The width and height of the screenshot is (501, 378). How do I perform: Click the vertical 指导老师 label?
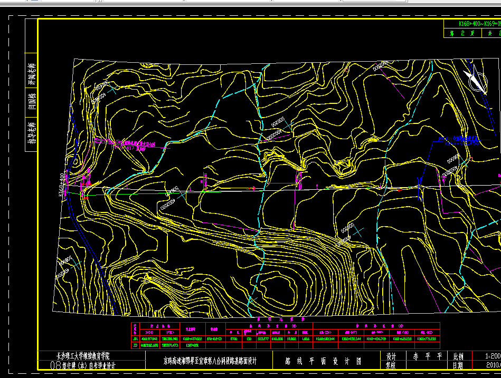point(31,133)
